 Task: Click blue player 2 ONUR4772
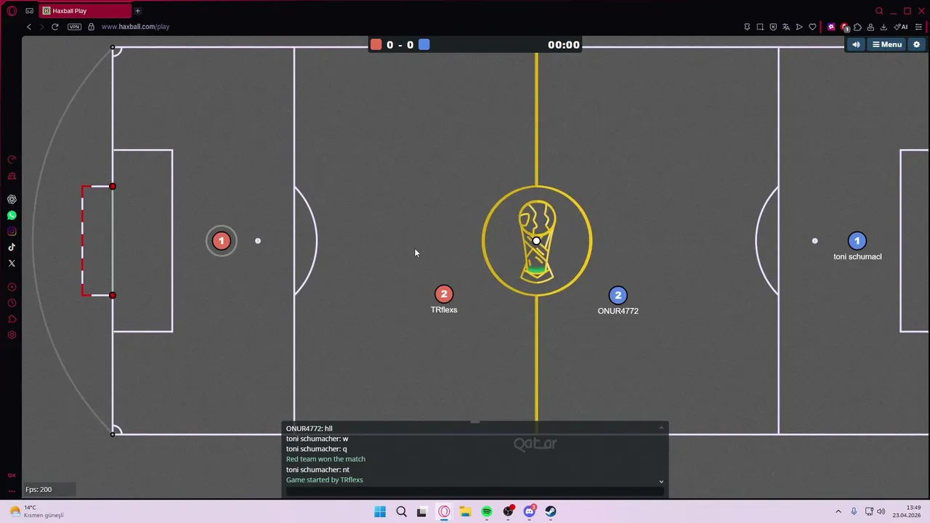[618, 295]
